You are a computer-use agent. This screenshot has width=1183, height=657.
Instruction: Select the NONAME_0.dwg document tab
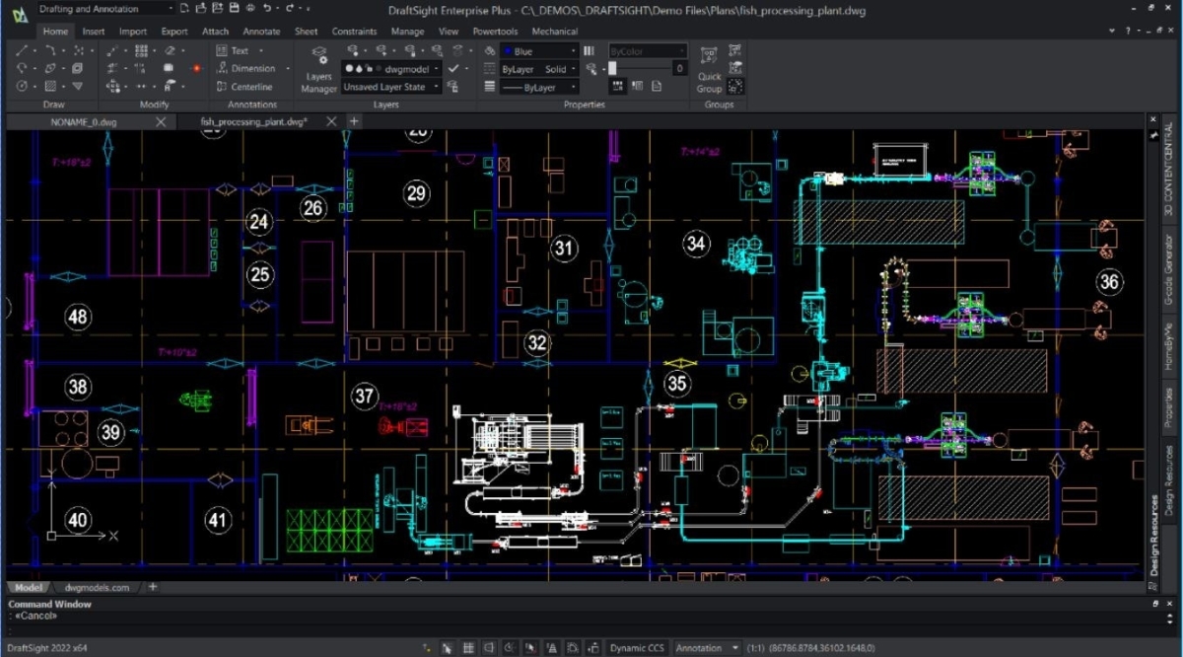[x=84, y=122]
